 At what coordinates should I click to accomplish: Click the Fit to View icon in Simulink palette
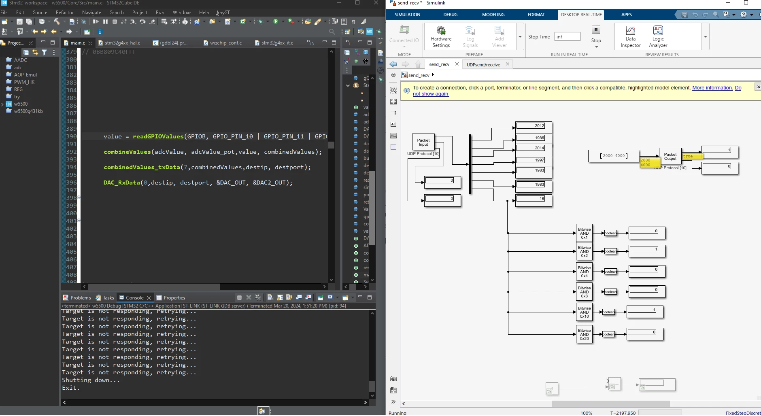click(393, 102)
